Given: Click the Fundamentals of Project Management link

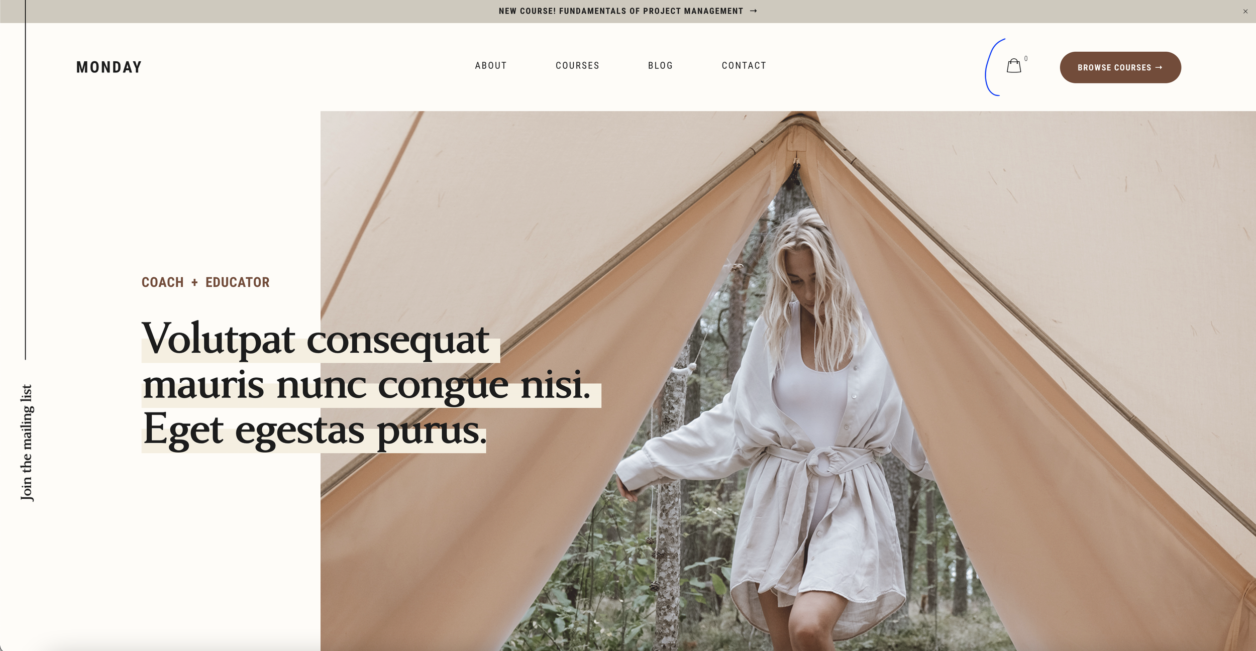Looking at the screenshot, I should [627, 11].
